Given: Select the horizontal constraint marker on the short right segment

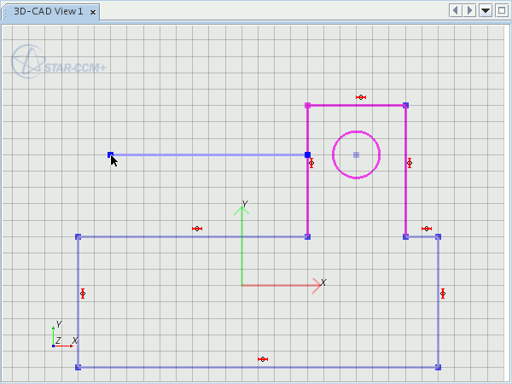Looking at the screenshot, I should coord(427,229).
